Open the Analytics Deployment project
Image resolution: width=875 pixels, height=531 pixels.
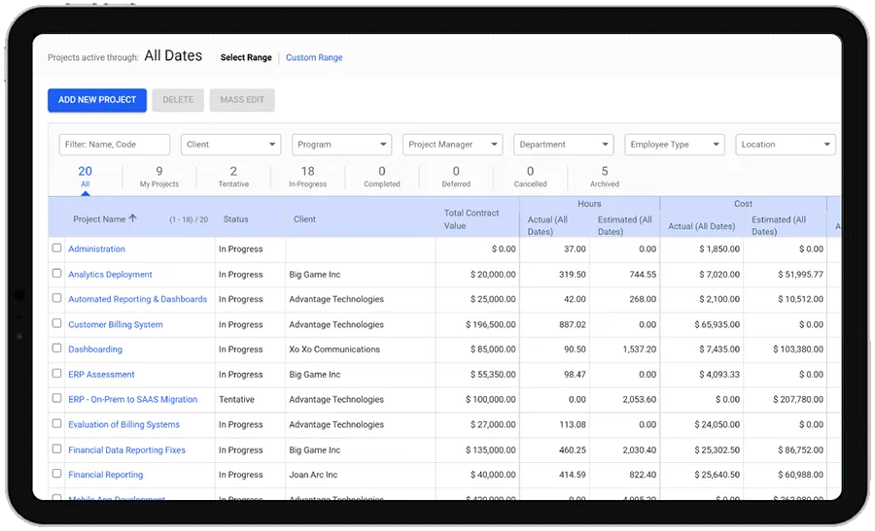coord(110,274)
